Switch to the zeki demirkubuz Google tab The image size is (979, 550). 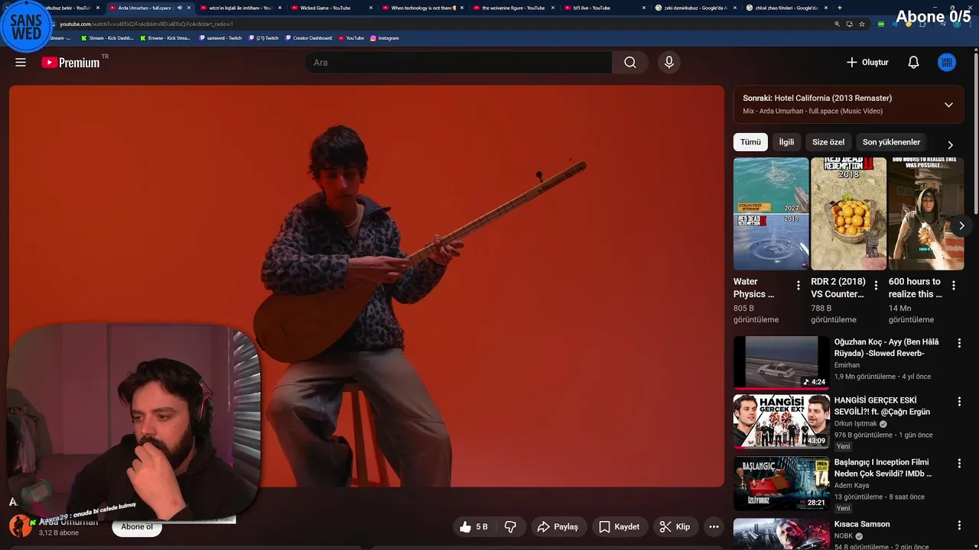point(696,8)
